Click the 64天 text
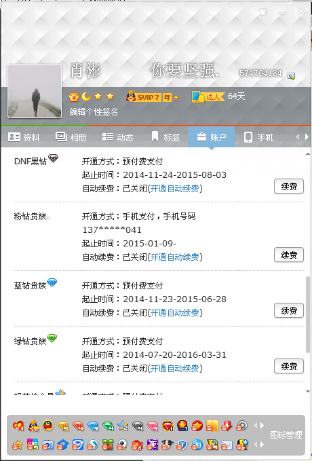312x461 pixels. (236, 96)
